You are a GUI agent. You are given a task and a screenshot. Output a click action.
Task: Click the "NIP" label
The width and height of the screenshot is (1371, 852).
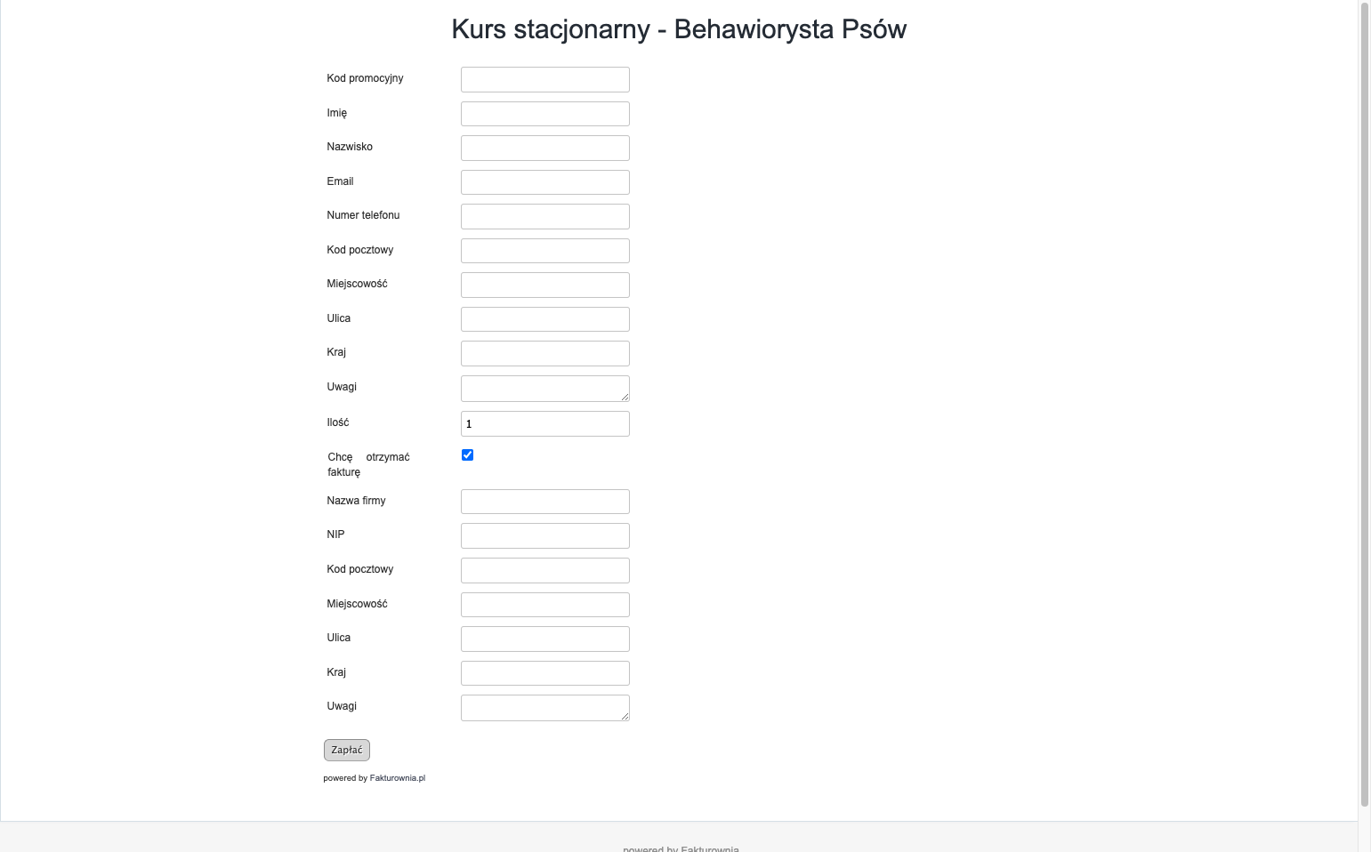(335, 535)
